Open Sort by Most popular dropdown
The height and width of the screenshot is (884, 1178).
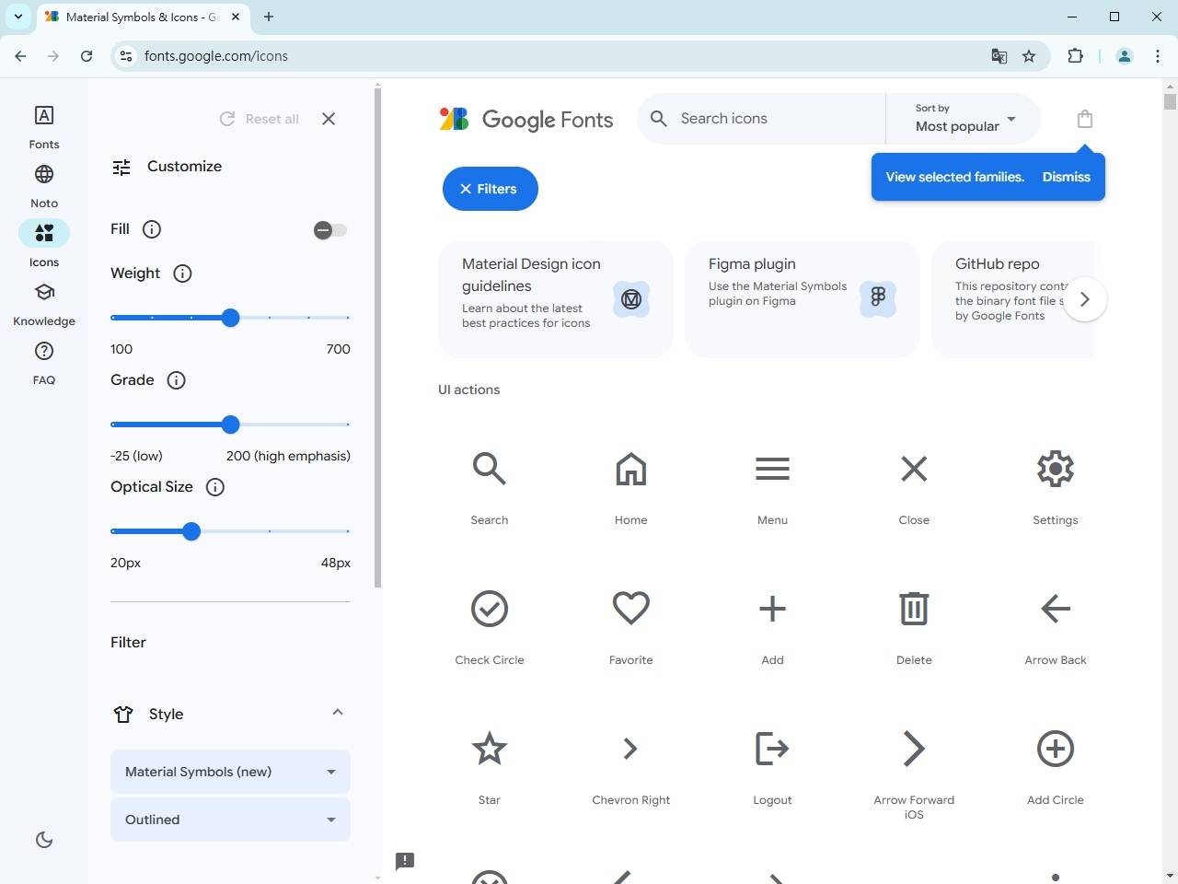point(964,119)
